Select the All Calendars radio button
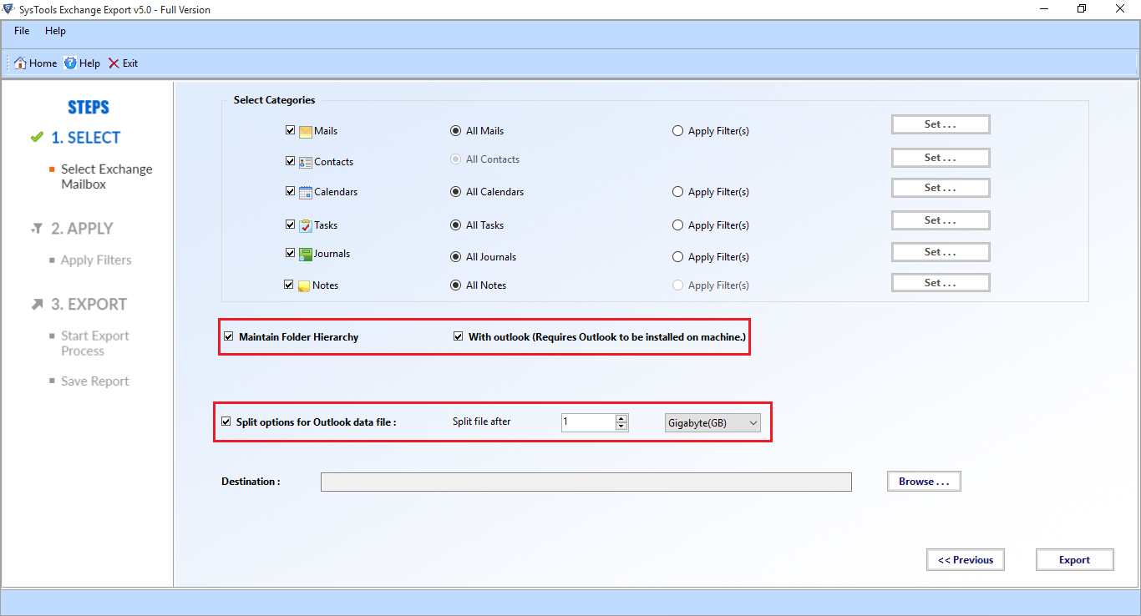This screenshot has height=616, width=1141. (x=455, y=192)
